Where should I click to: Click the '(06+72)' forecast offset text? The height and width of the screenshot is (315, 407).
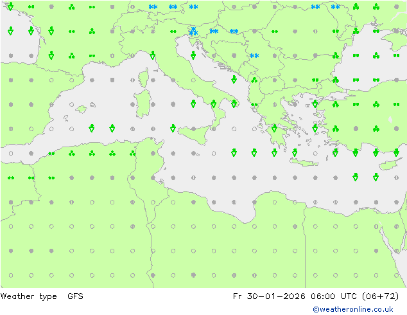[x=380, y=296]
